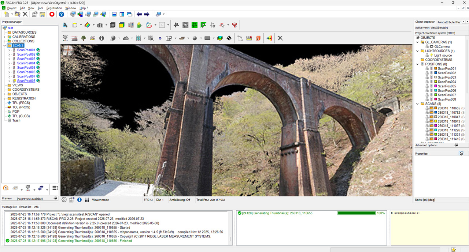Open the Project menu
The width and height of the screenshot is (469, 252).
click(x=12, y=8)
